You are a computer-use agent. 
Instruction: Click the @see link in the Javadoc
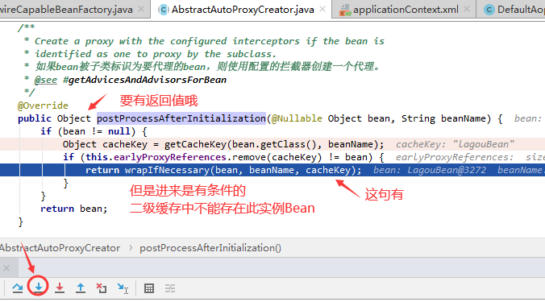pyautogui.click(x=45, y=80)
